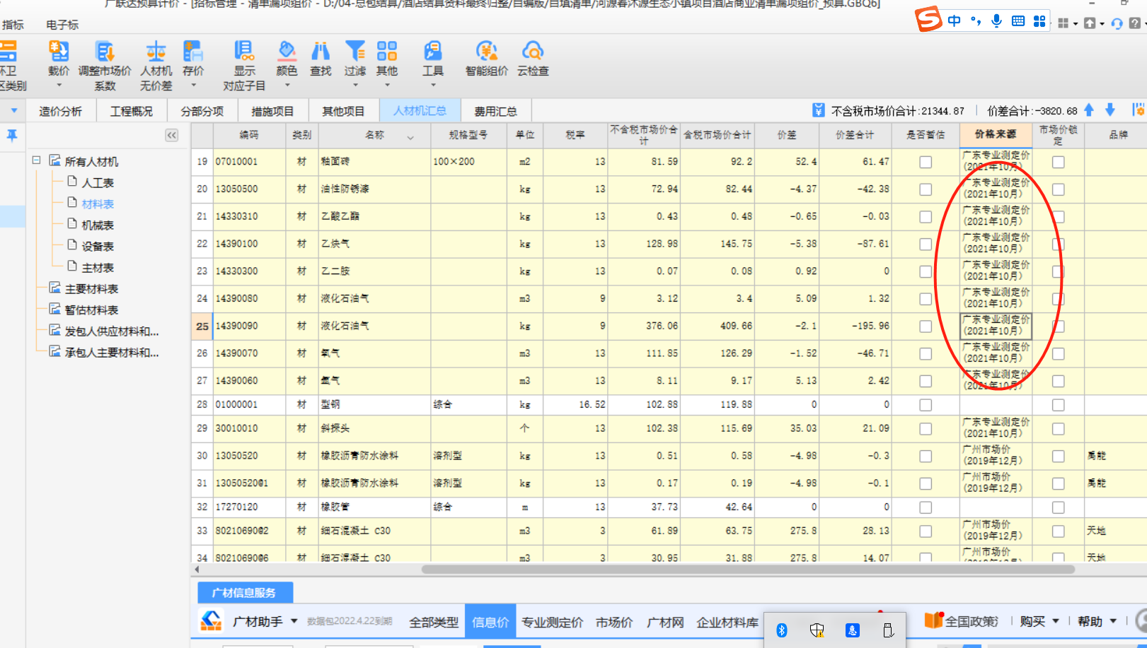Switch to the 措施项目 tab

[272, 111]
